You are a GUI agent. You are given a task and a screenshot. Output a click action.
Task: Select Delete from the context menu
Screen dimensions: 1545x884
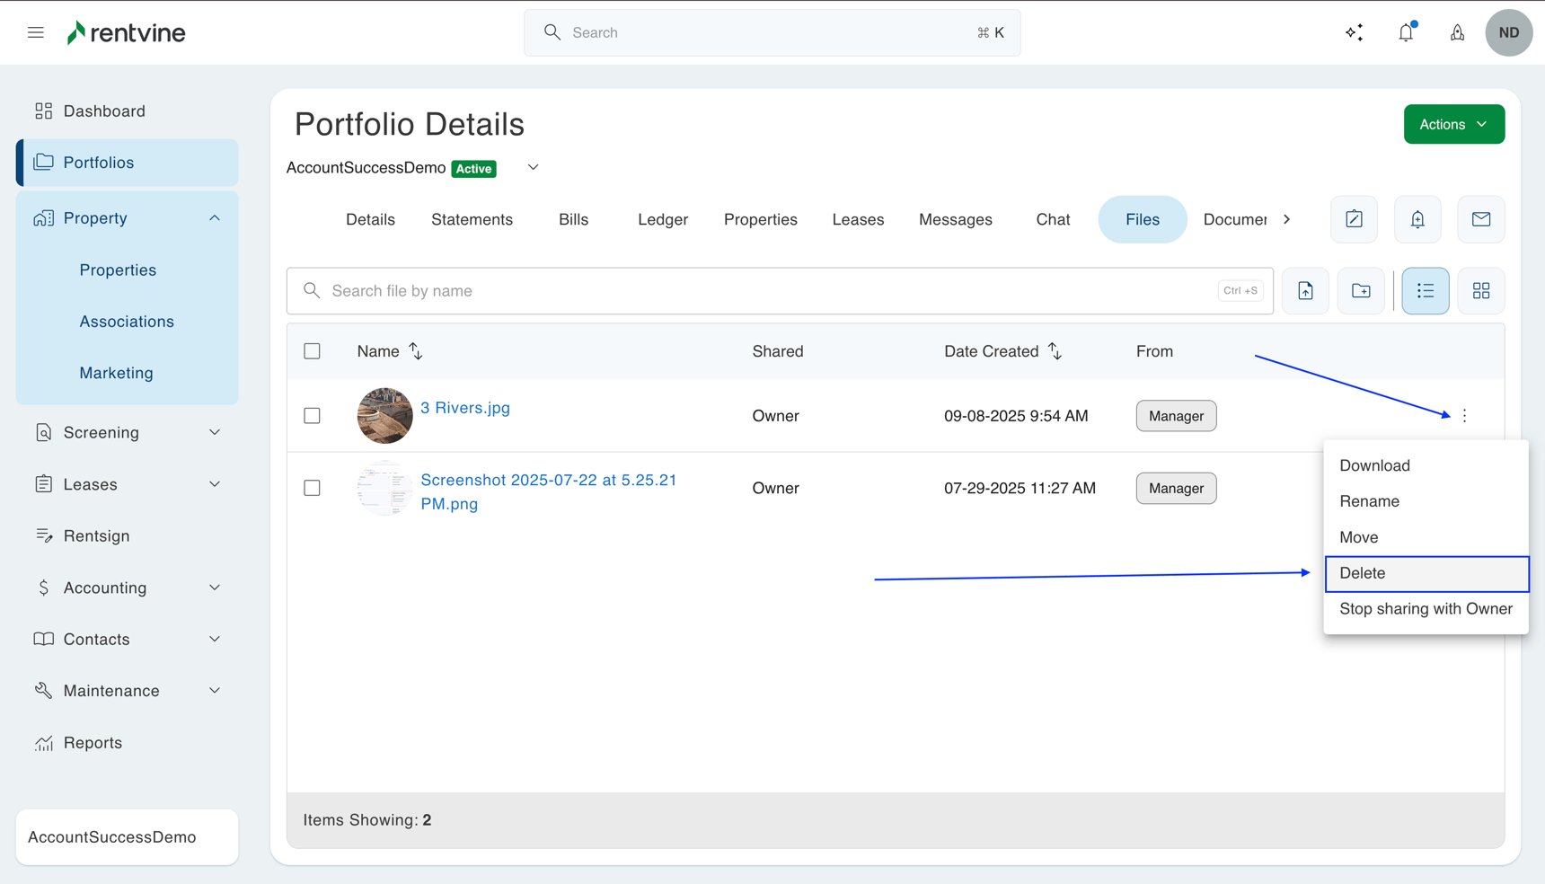1426,573
